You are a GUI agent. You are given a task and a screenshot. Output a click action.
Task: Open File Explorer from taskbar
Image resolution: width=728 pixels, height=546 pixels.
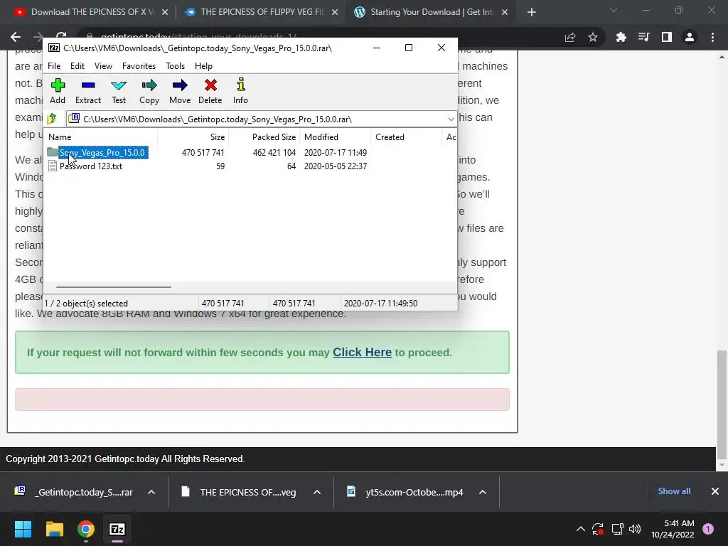54,529
